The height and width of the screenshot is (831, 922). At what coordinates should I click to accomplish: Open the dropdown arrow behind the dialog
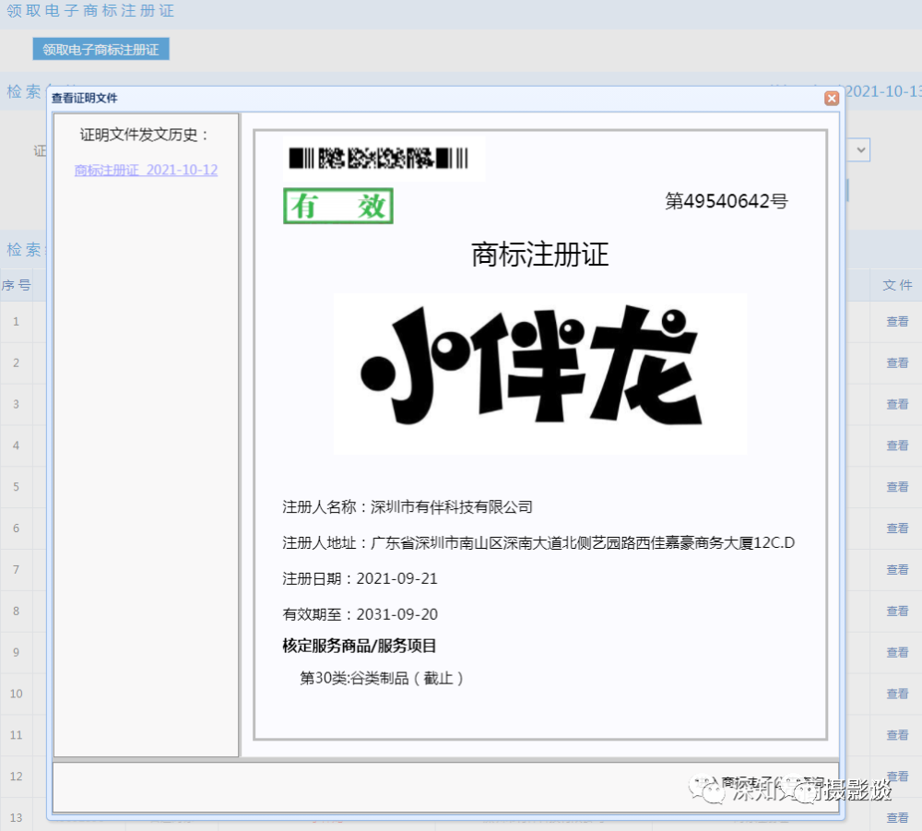[x=860, y=150]
